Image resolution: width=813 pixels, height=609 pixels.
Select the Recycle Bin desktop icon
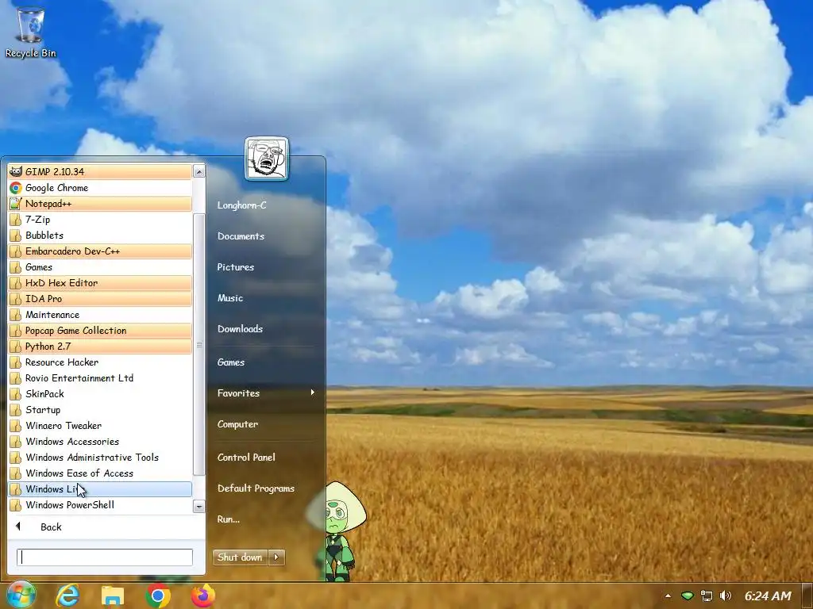(31, 32)
